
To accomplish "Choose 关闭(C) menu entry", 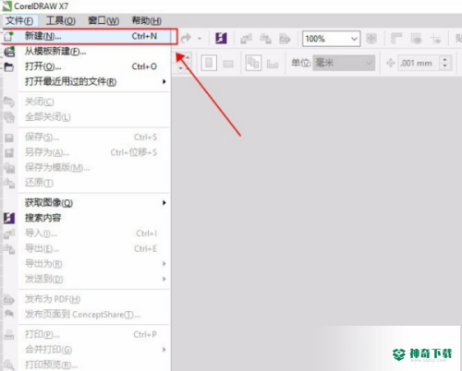I will click(86, 102).
